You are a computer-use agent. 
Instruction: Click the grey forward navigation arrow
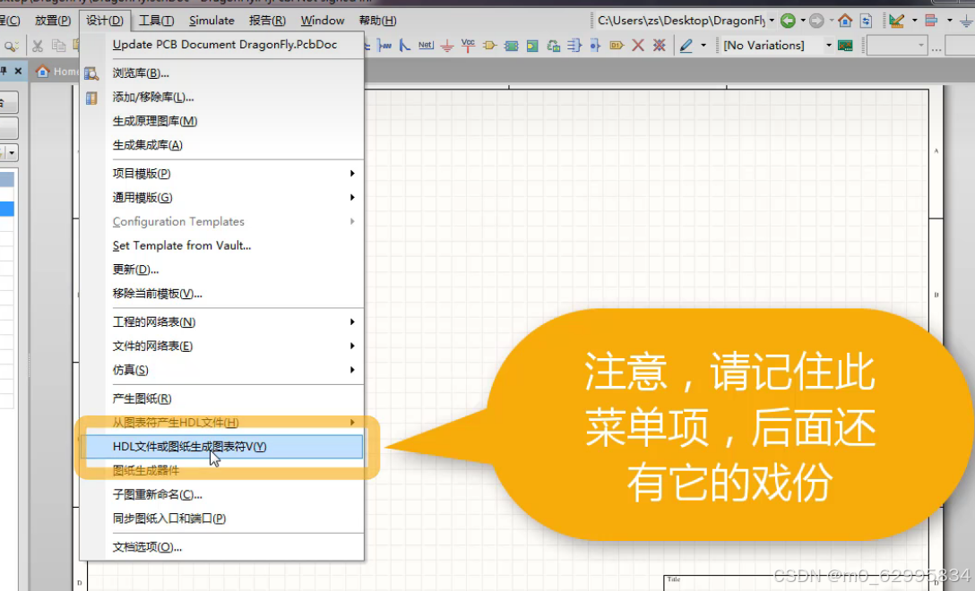[816, 21]
